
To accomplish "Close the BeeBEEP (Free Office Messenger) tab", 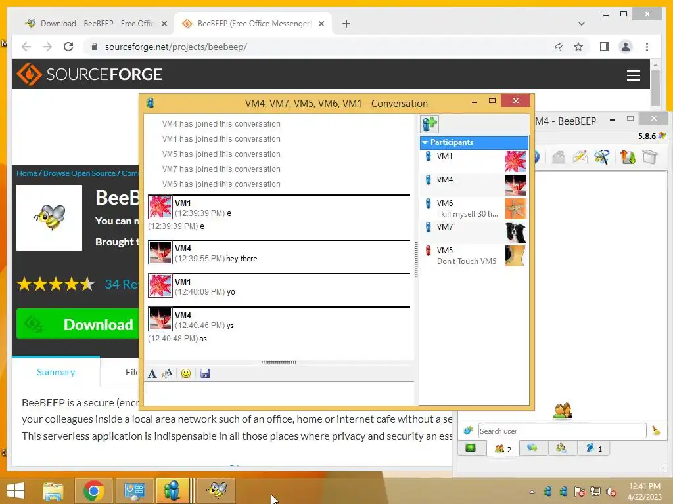I will pyautogui.click(x=321, y=24).
